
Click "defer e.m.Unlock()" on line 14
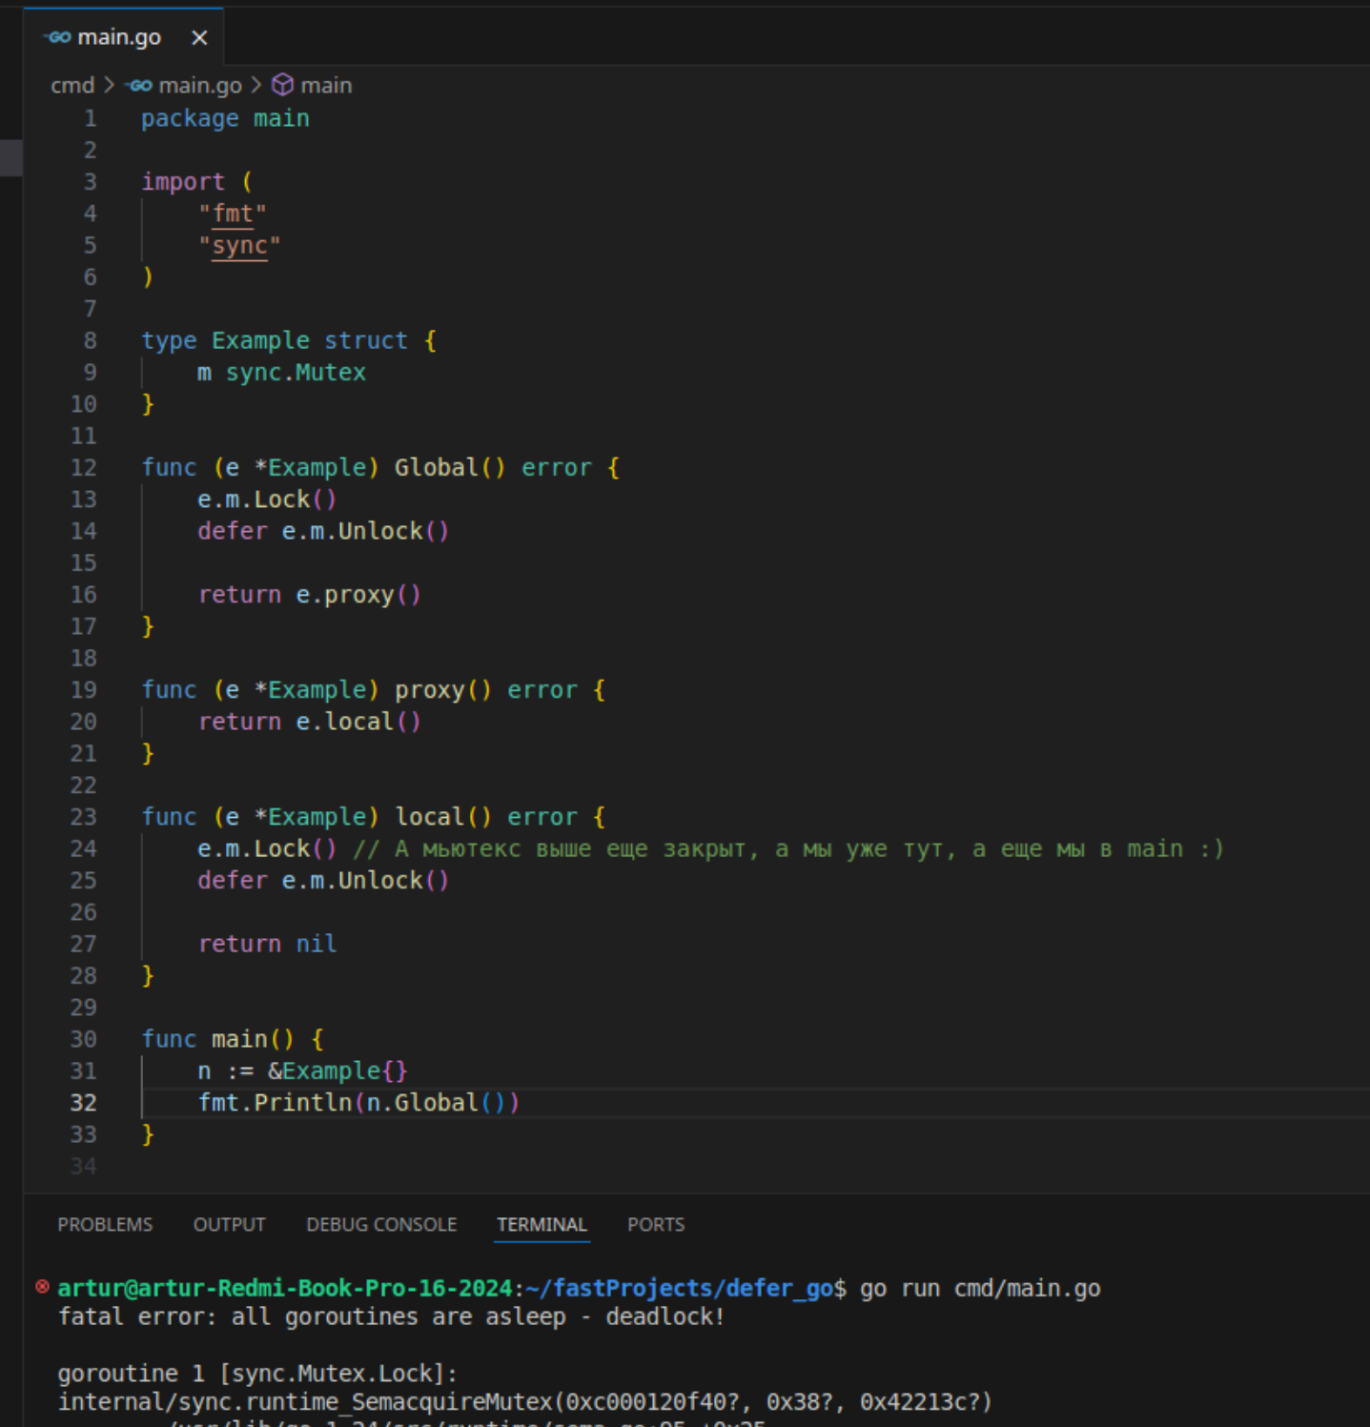tap(323, 531)
